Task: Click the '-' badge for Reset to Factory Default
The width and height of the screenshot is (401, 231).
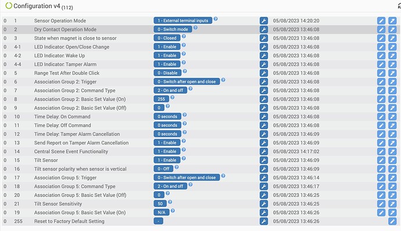Action: pyautogui.click(x=158, y=221)
